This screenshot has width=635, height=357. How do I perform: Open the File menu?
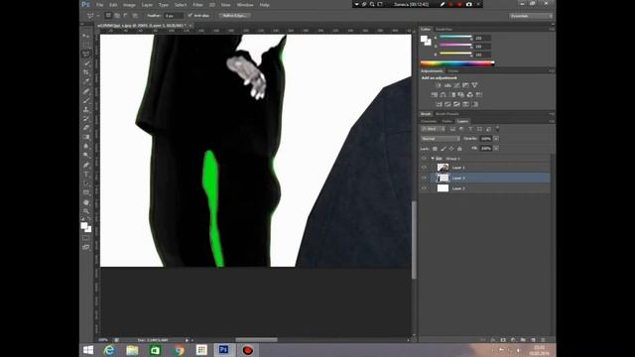[99, 5]
